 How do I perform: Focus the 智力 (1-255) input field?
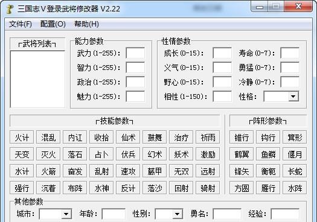coord(135,68)
